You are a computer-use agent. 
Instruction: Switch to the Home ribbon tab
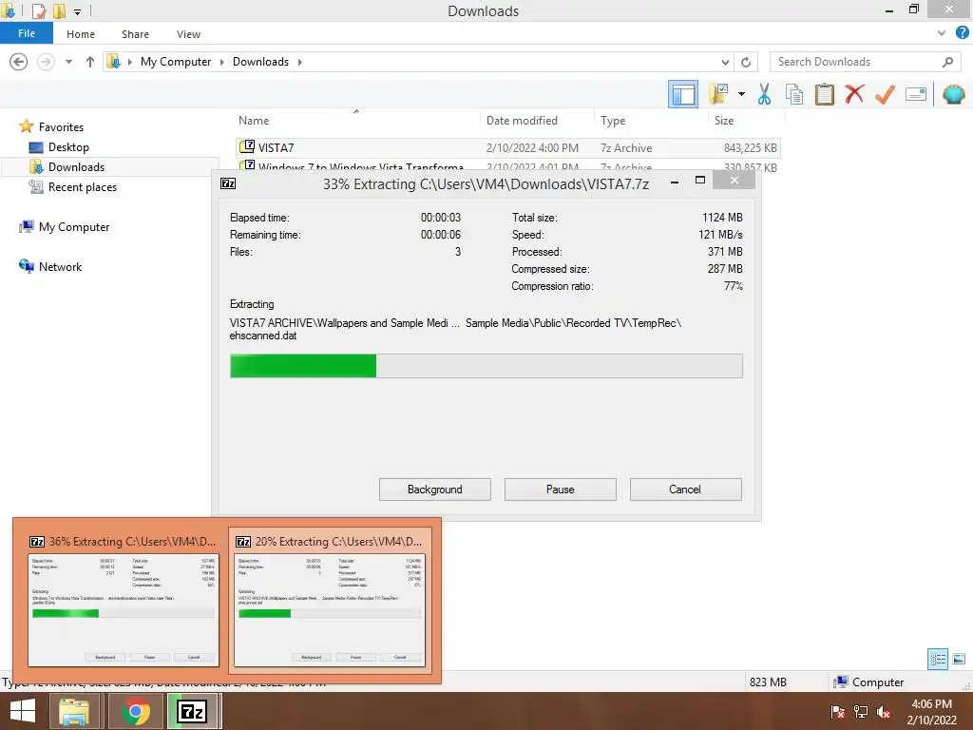(81, 34)
